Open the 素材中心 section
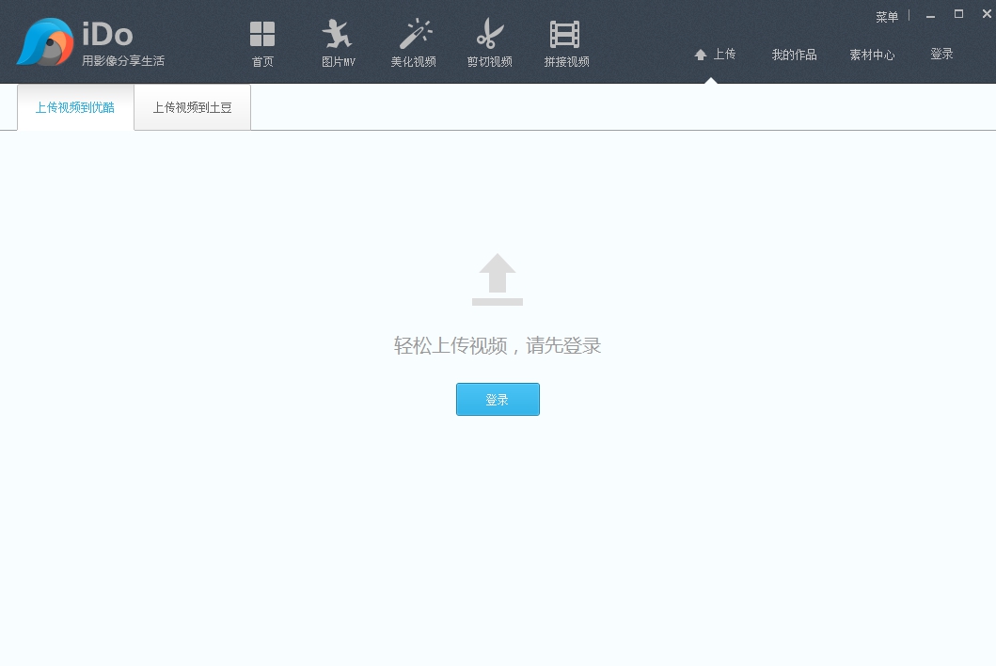996x666 pixels. point(872,55)
